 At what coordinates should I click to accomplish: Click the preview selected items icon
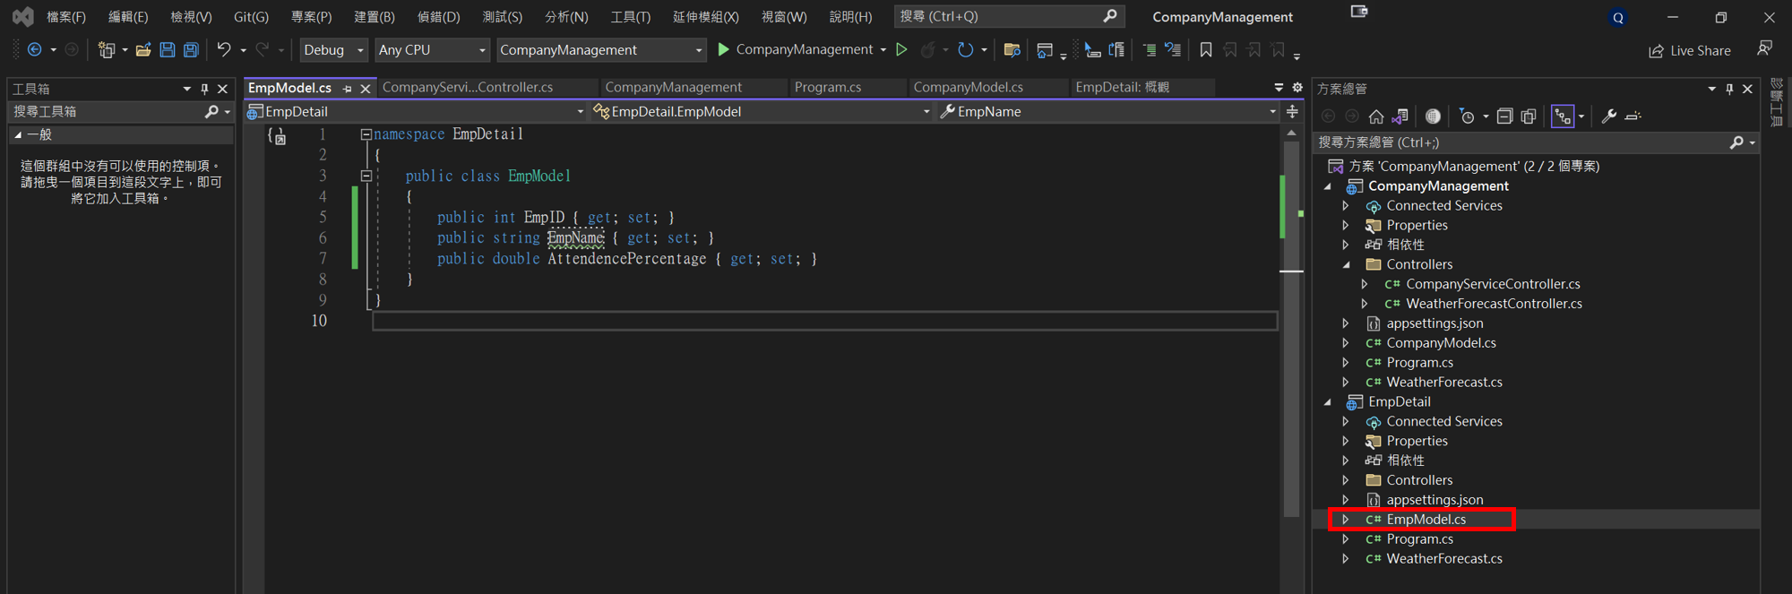pos(1633,116)
